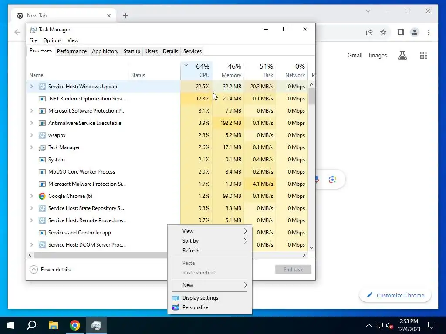Open a new Chrome tab
Viewport: 446px width, 334px height.
click(x=125, y=16)
